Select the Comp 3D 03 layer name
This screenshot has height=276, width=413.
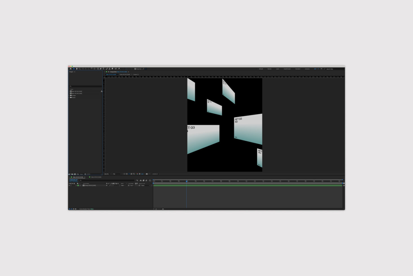point(90,185)
